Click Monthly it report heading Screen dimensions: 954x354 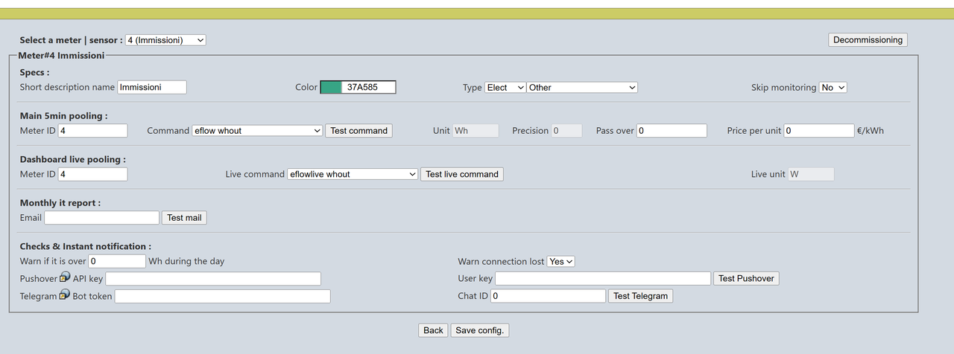pyautogui.click(x=60, y=203)
